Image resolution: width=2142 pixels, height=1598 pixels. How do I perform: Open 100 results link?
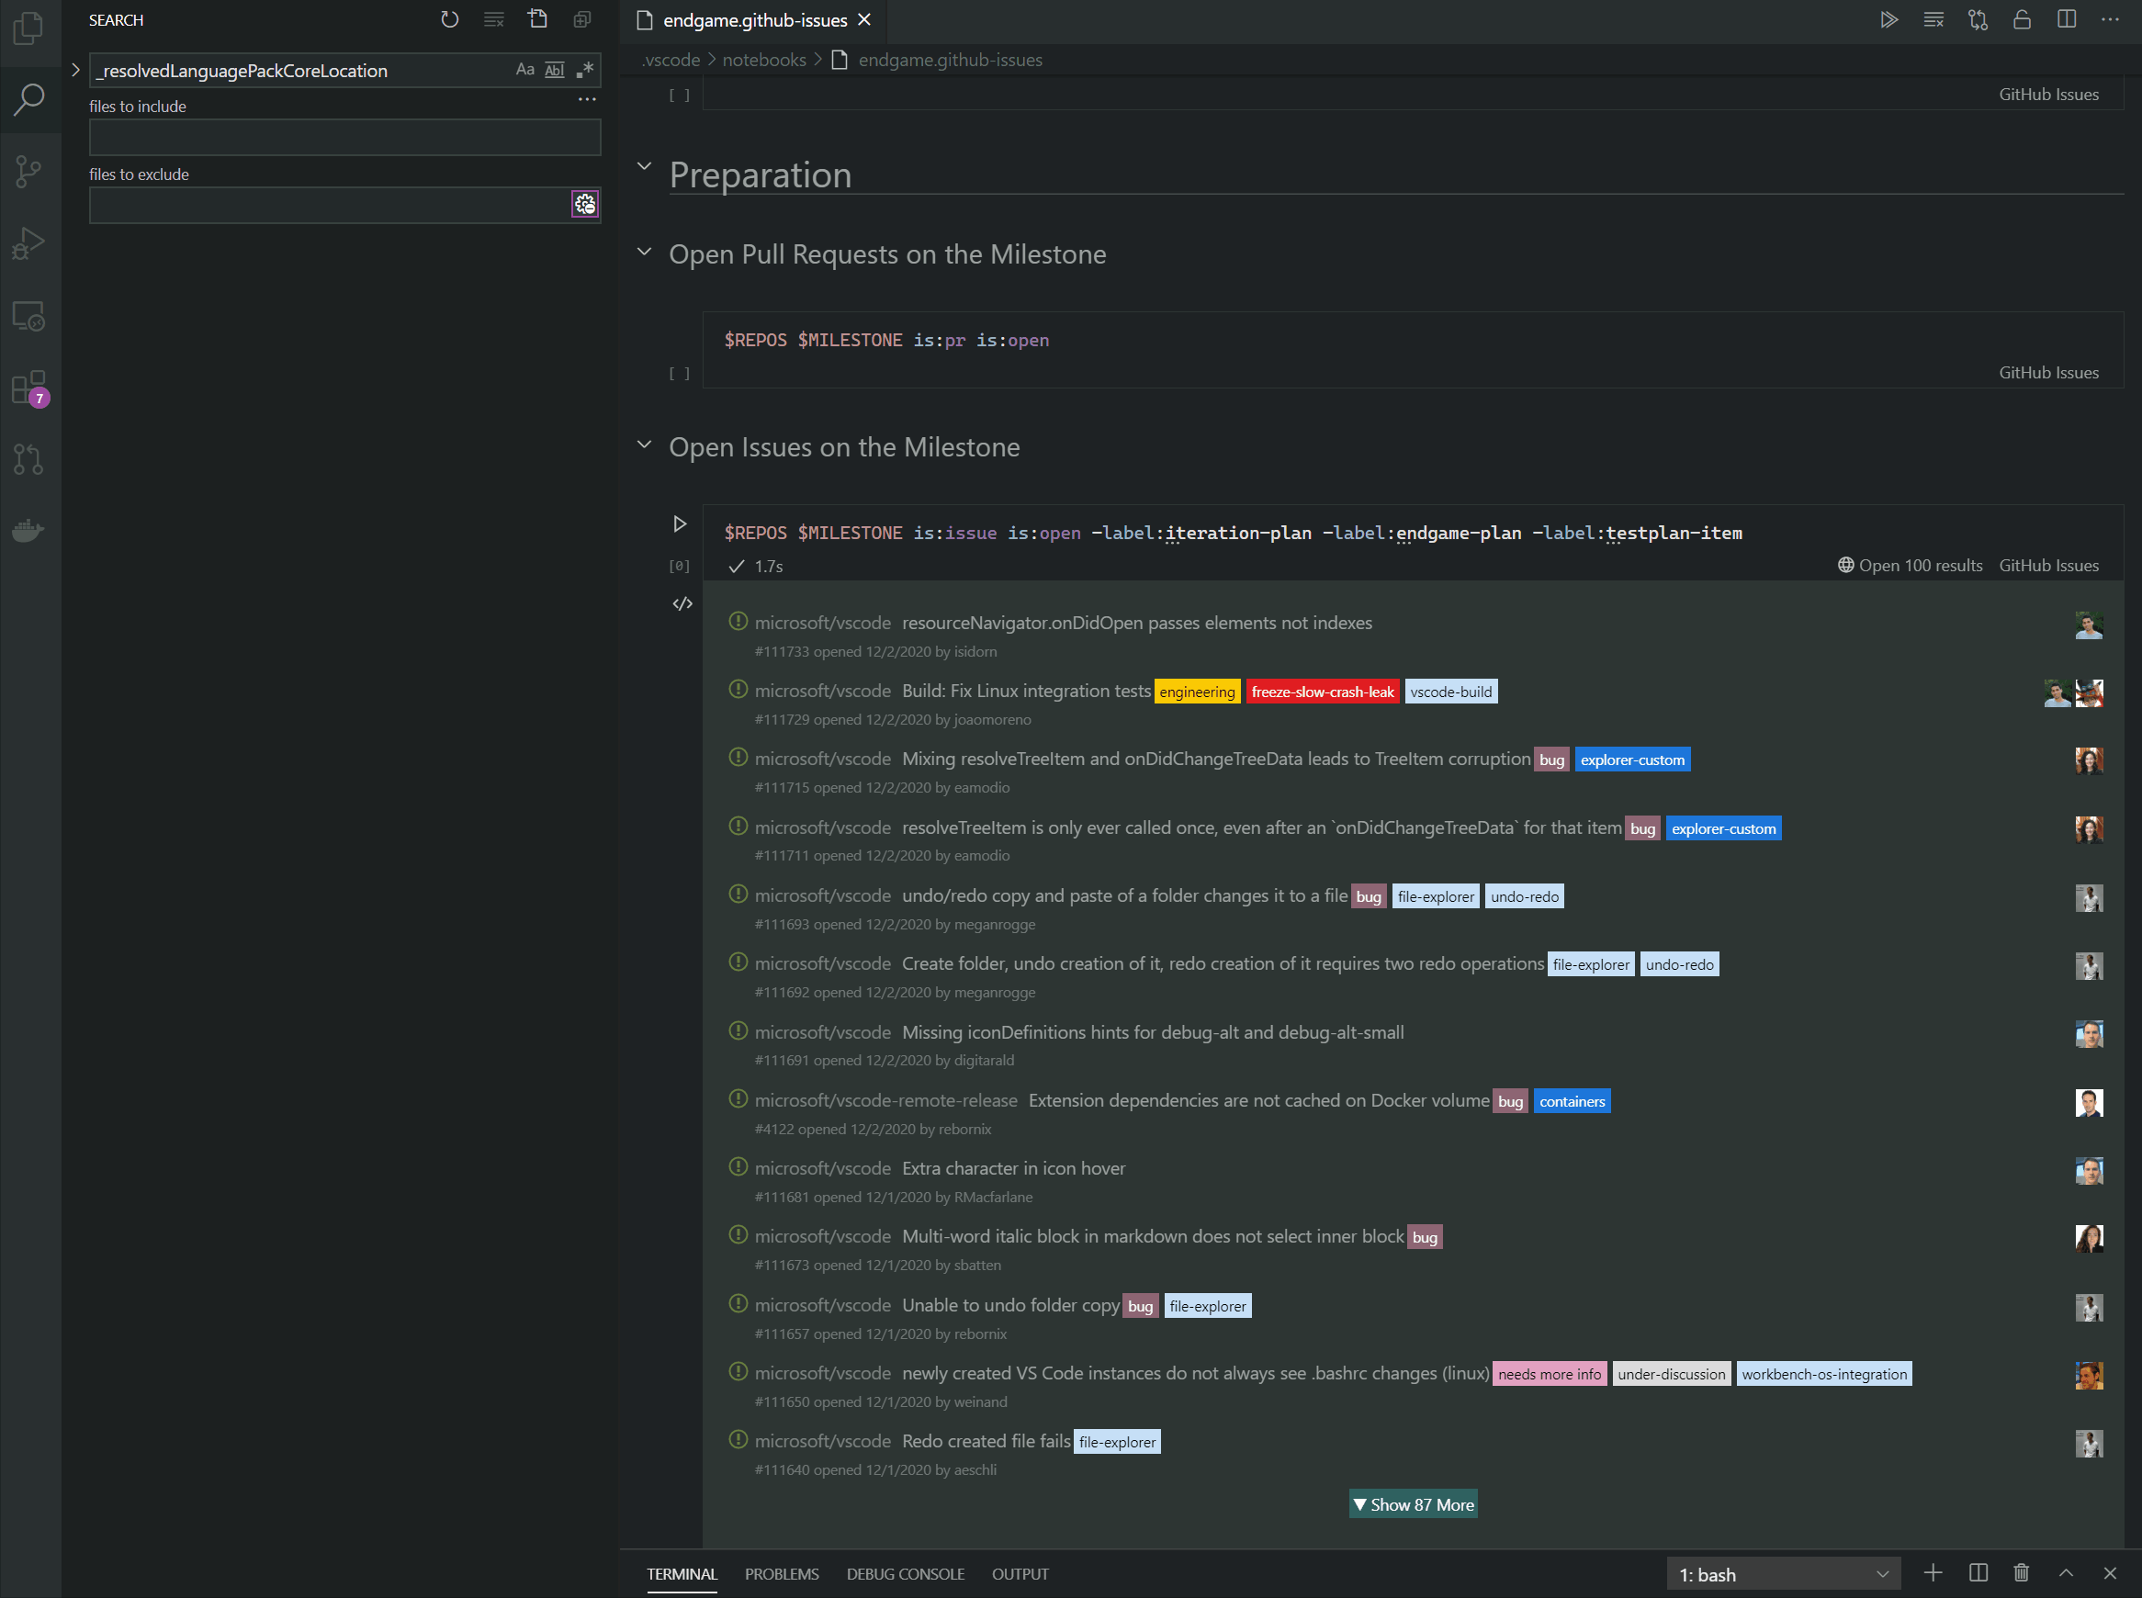click(x=1910, y=565)
